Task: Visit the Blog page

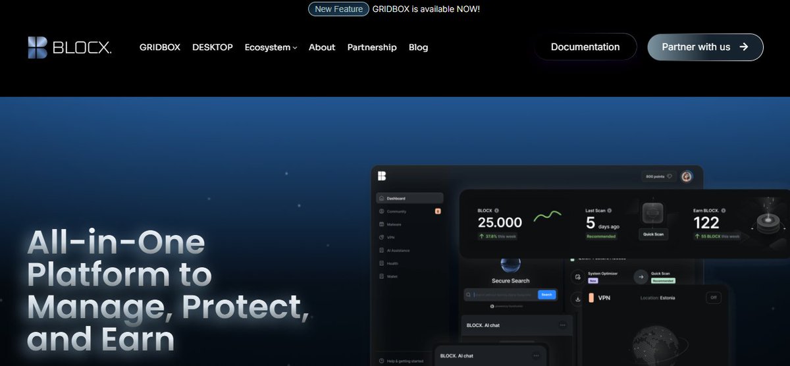Action: (418, 47)
